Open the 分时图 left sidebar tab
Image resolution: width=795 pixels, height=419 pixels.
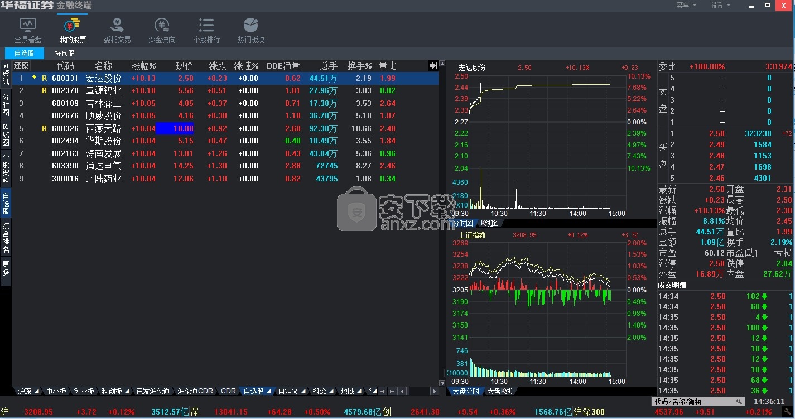click(x=6, y=104)
